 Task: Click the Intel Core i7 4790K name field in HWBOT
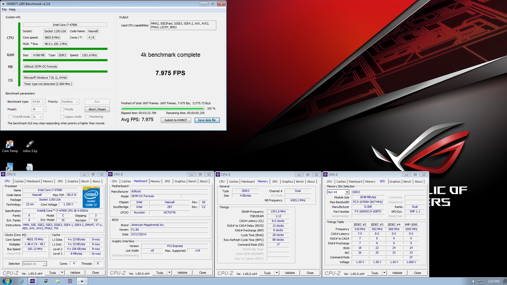click(x=65, y=25)
